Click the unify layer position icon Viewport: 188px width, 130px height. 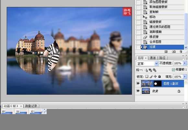(x=146, y=70)
